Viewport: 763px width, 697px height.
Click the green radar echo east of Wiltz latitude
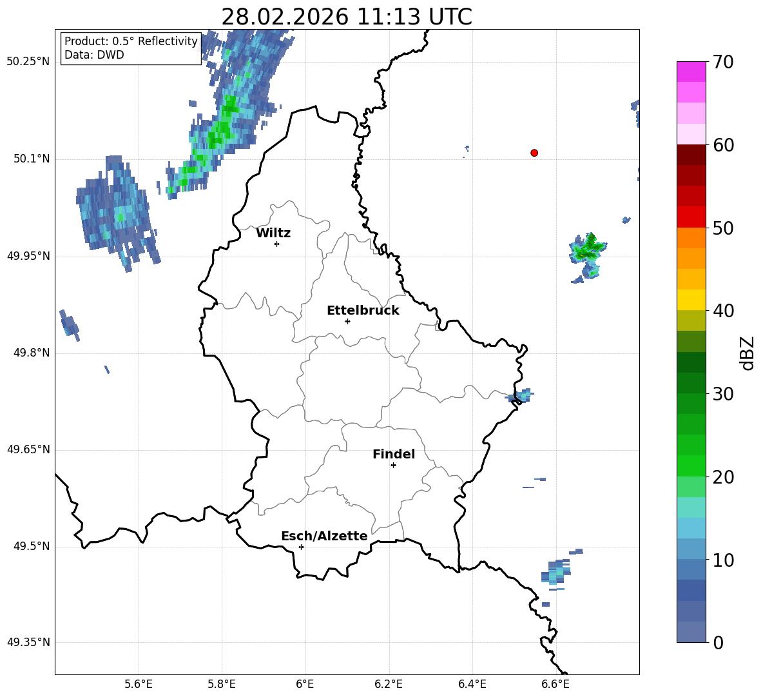pyautogui.click(x=588, y=257)
